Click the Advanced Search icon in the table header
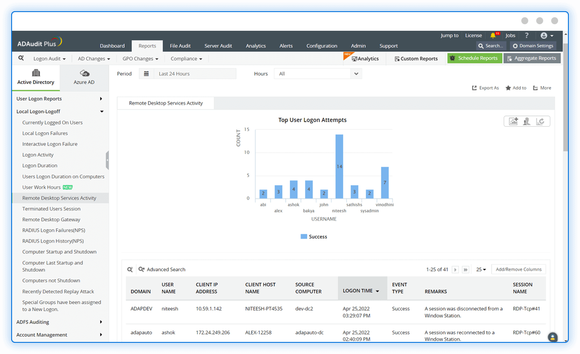 click(x=141, y=269)
